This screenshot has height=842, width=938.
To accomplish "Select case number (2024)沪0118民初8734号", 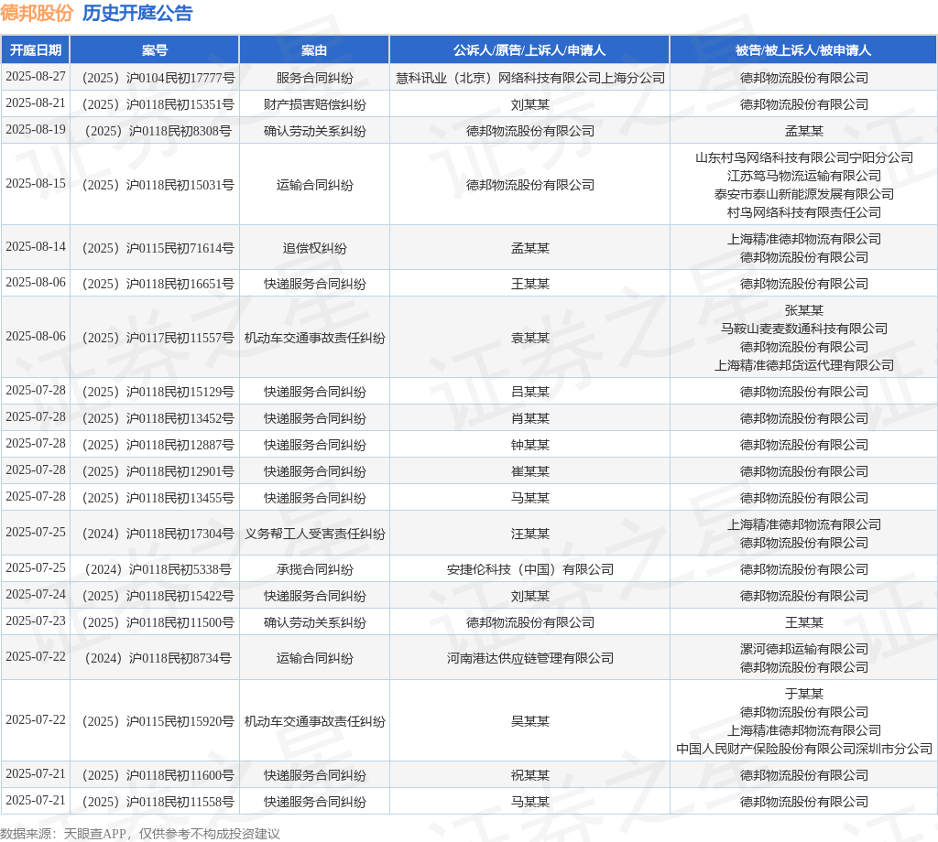I will pyautogui.click(x=158, y=658).
